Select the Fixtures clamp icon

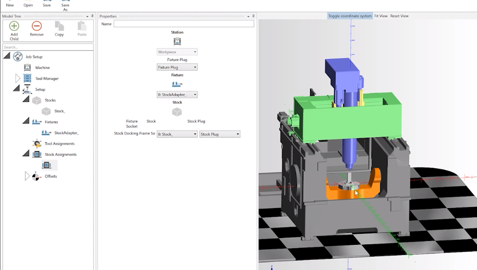(x=37, y=122)
